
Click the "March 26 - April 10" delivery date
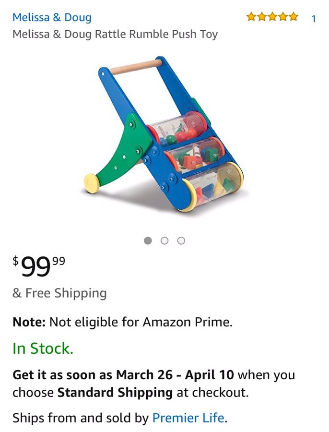point(175,374)
